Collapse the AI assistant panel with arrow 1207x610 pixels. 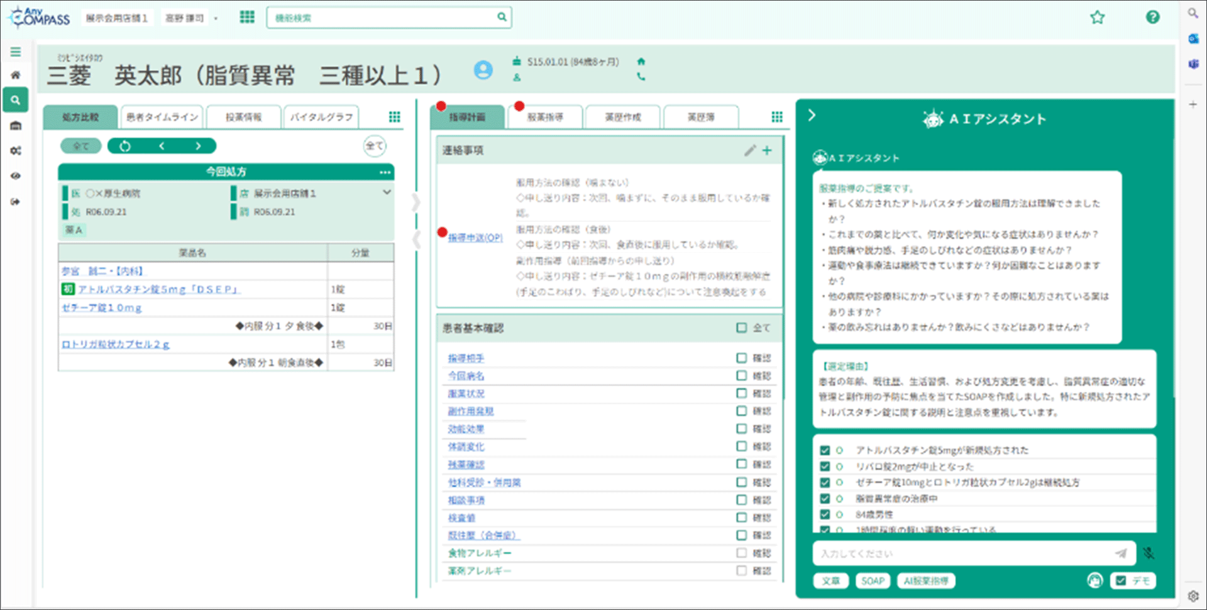(x=812, y=116)
